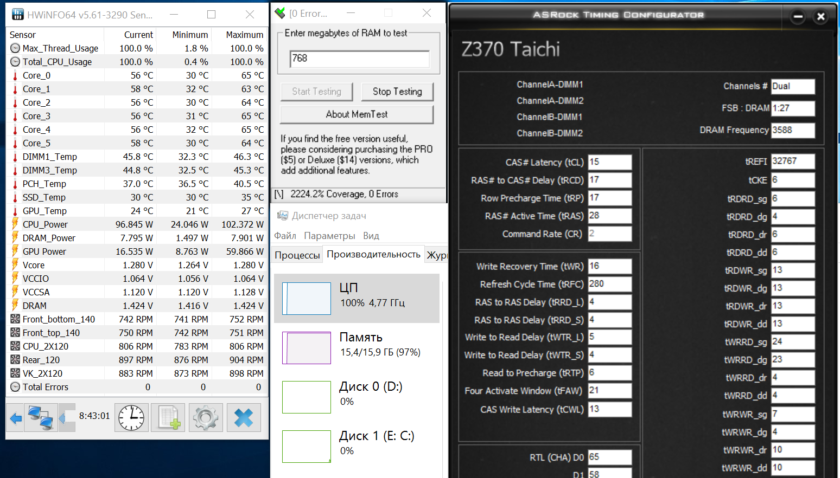The width and height of the screenshot is (840, 478).
Task: Click the clock icon in HWiNFO toolbar
Action: [x=131, y=418]
